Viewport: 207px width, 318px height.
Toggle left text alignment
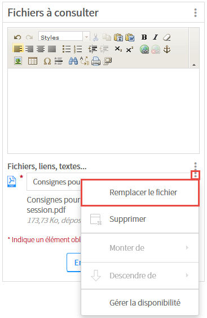pyautogui.click(x=18, y=49)
